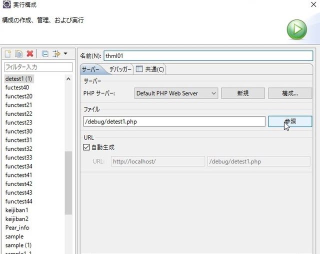Switch to the デバッガー tab
Image resolution: width=320 pixels, height=254 pixels.
(120, 69)
